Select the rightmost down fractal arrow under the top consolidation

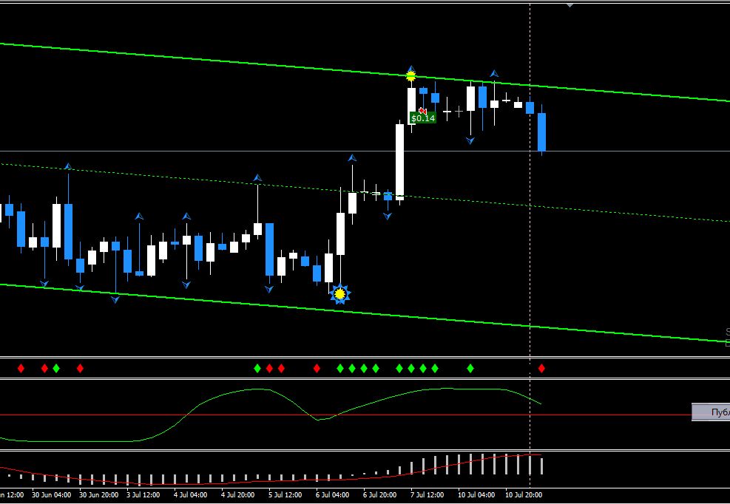click(470, 140)
